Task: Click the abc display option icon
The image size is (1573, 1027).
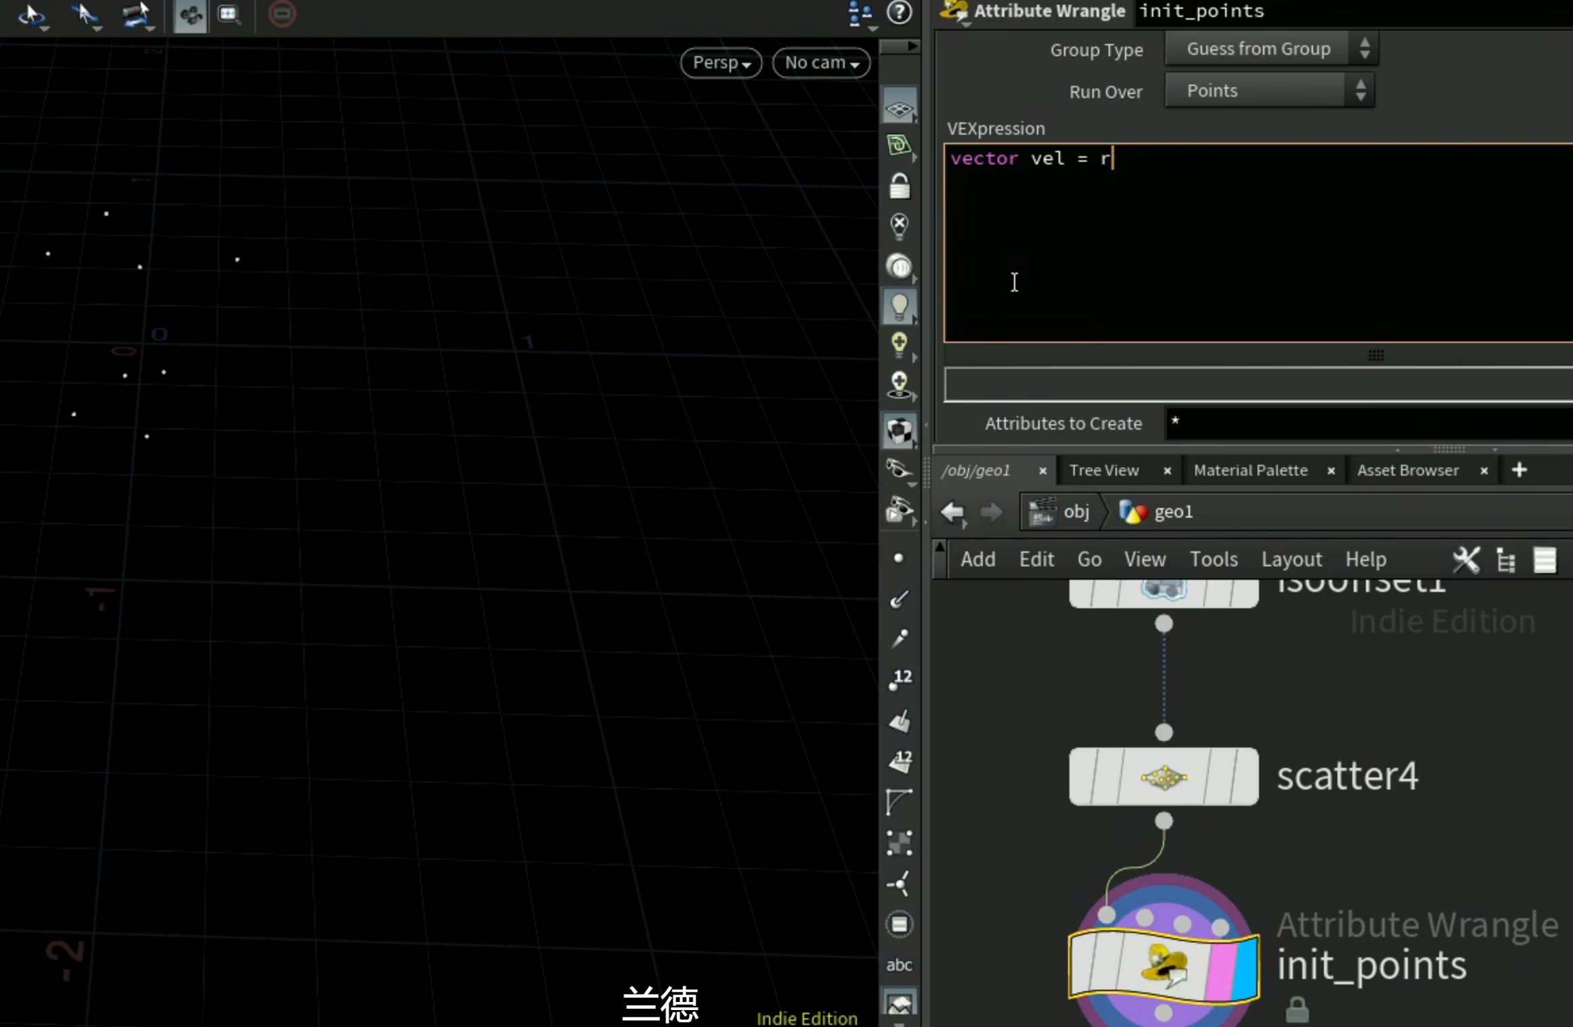Action: [899, 965]
